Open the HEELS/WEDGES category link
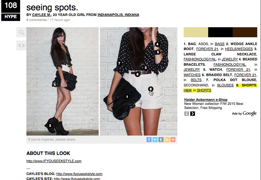 [239, 49]
